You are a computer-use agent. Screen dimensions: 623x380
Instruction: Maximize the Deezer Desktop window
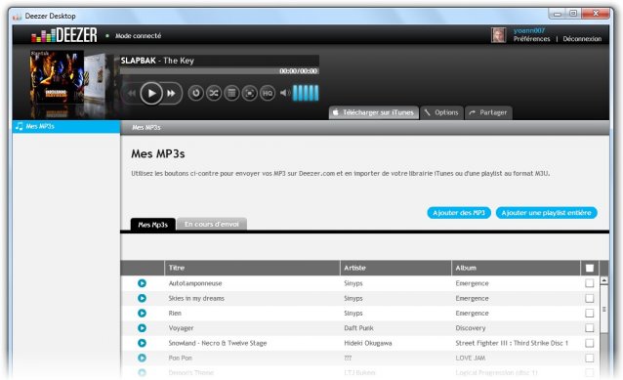[x=573, y=14]
